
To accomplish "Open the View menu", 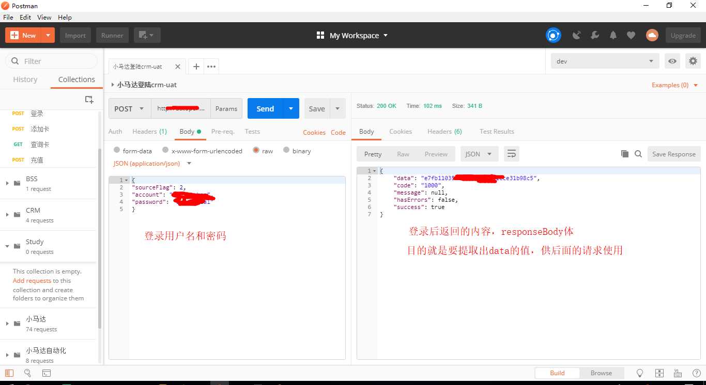I will pos(44,17).
